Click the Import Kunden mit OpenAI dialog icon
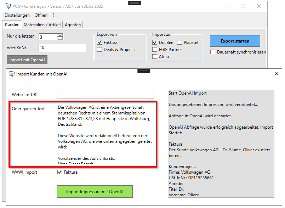This screenshot has height=208, width=285. click(12, 74)
